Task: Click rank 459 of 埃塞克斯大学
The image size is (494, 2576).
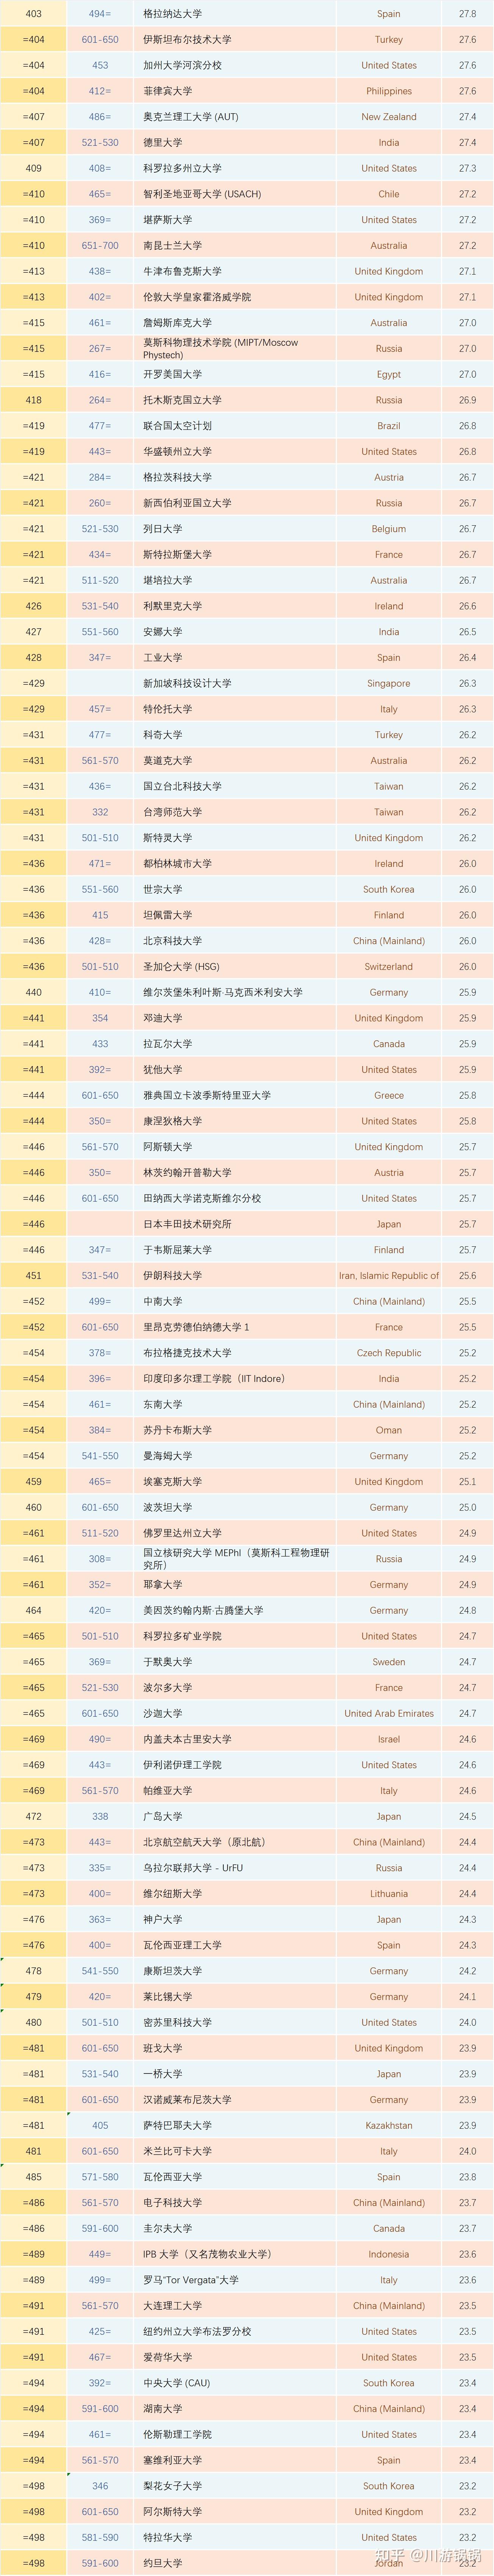Action: (34, 1482)
